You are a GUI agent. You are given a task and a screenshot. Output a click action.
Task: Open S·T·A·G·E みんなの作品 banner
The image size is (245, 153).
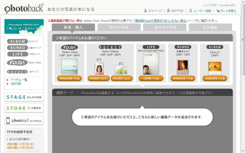point(24,97)
